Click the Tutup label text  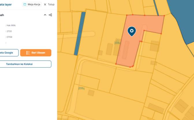(x=51, y=4)
